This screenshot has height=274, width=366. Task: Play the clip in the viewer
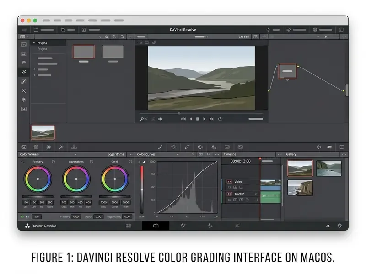pos(204,119)
